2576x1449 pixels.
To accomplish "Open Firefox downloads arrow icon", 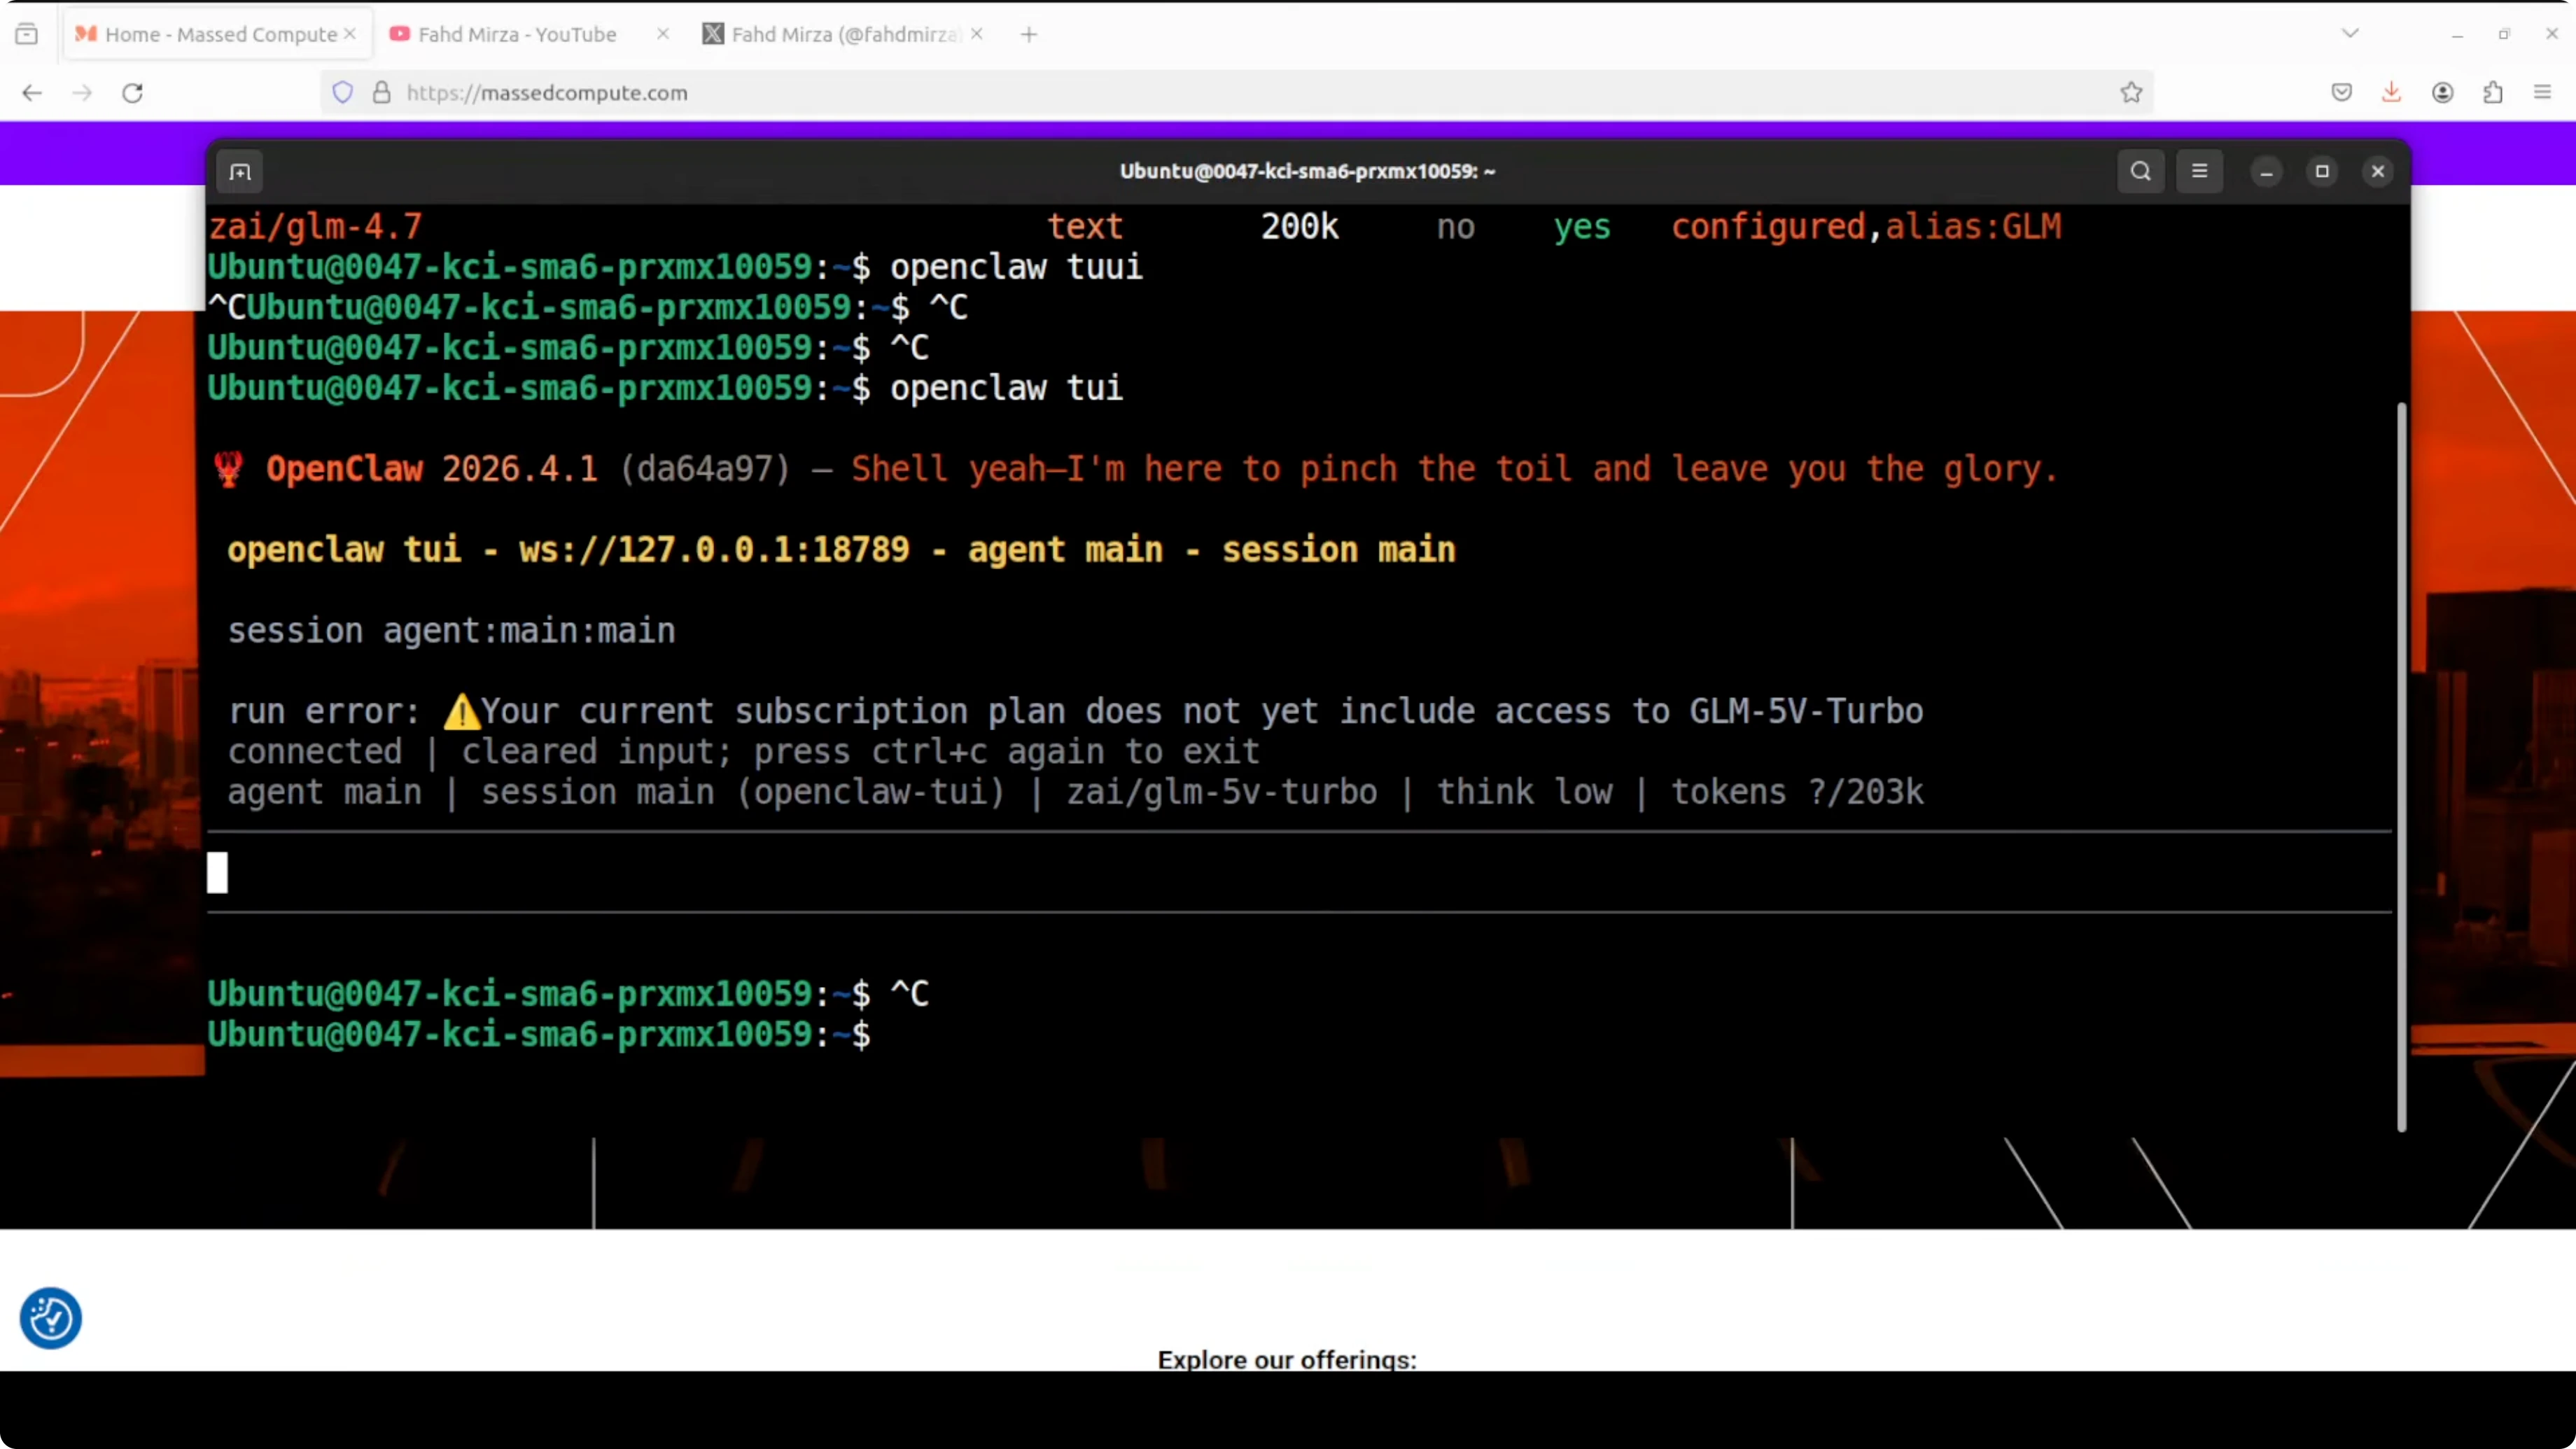I will click(2391, 93).
